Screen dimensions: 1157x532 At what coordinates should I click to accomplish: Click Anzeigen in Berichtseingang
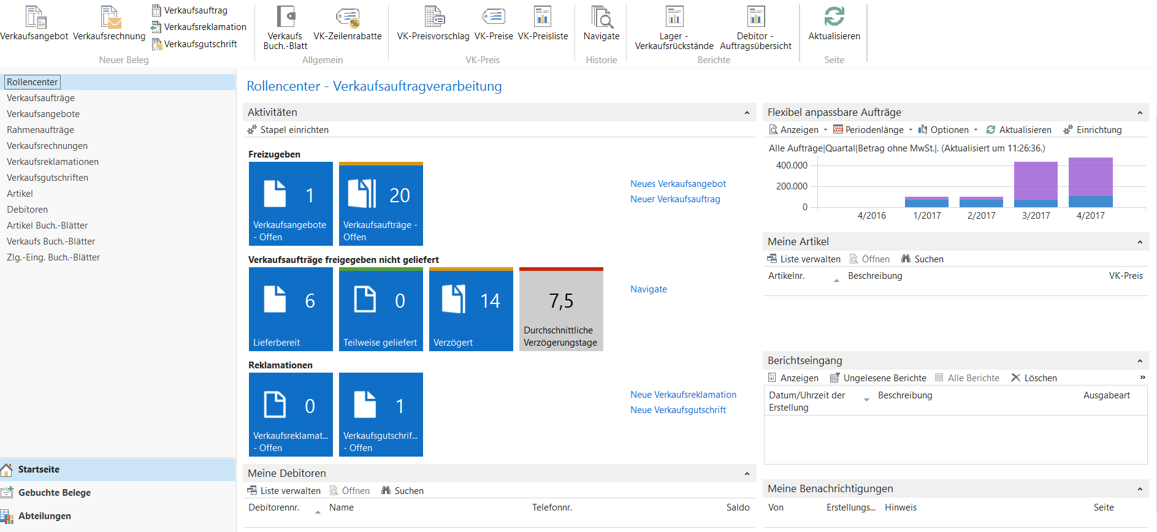point(793,378)
